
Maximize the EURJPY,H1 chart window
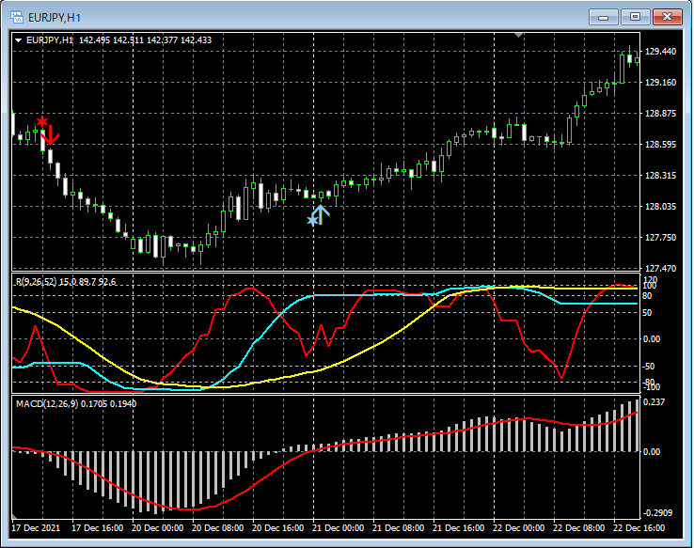(636, 16)
